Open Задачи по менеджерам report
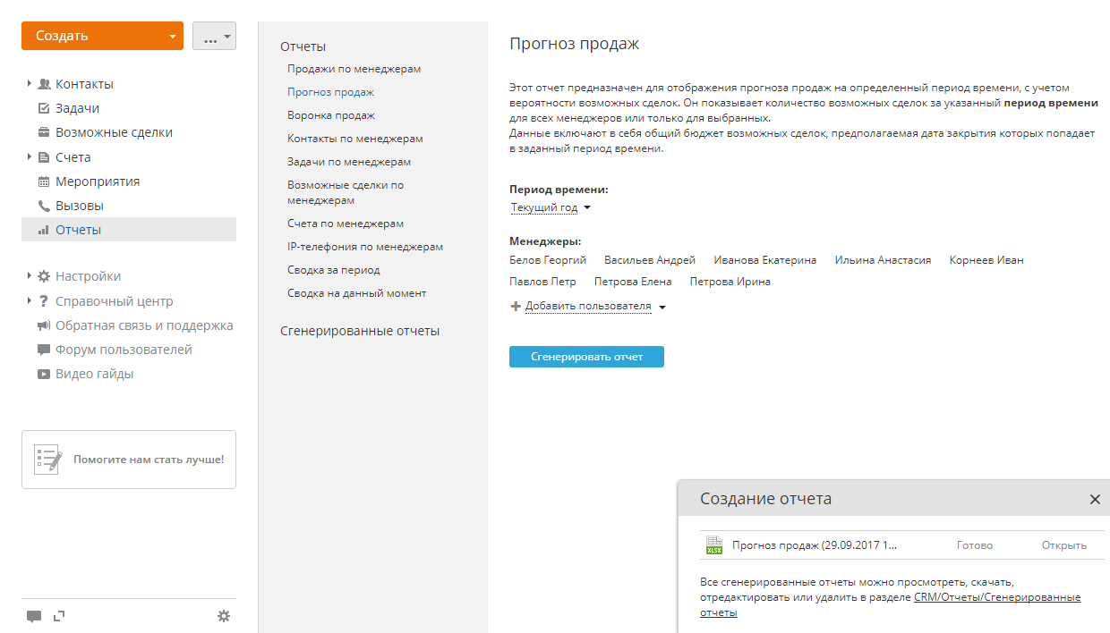 coord(349,162)
